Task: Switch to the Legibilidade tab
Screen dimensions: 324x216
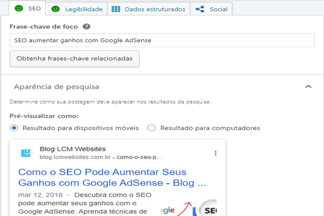Action: [x=76, y=9]
